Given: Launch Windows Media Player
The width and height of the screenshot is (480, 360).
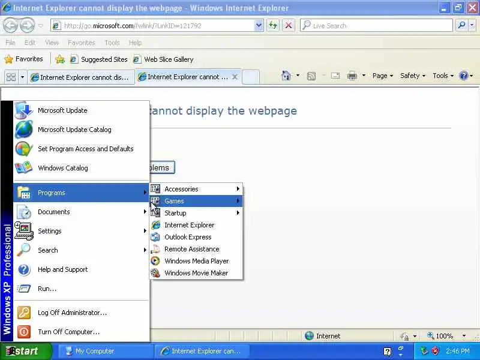Looking at the screenshot, I should coord(196,261).
